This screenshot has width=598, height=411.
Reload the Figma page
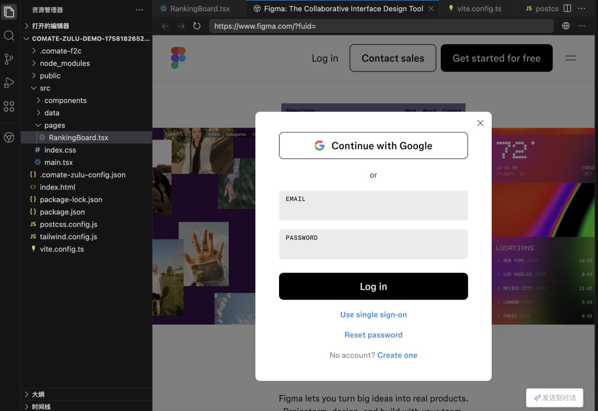click(197, 26)
